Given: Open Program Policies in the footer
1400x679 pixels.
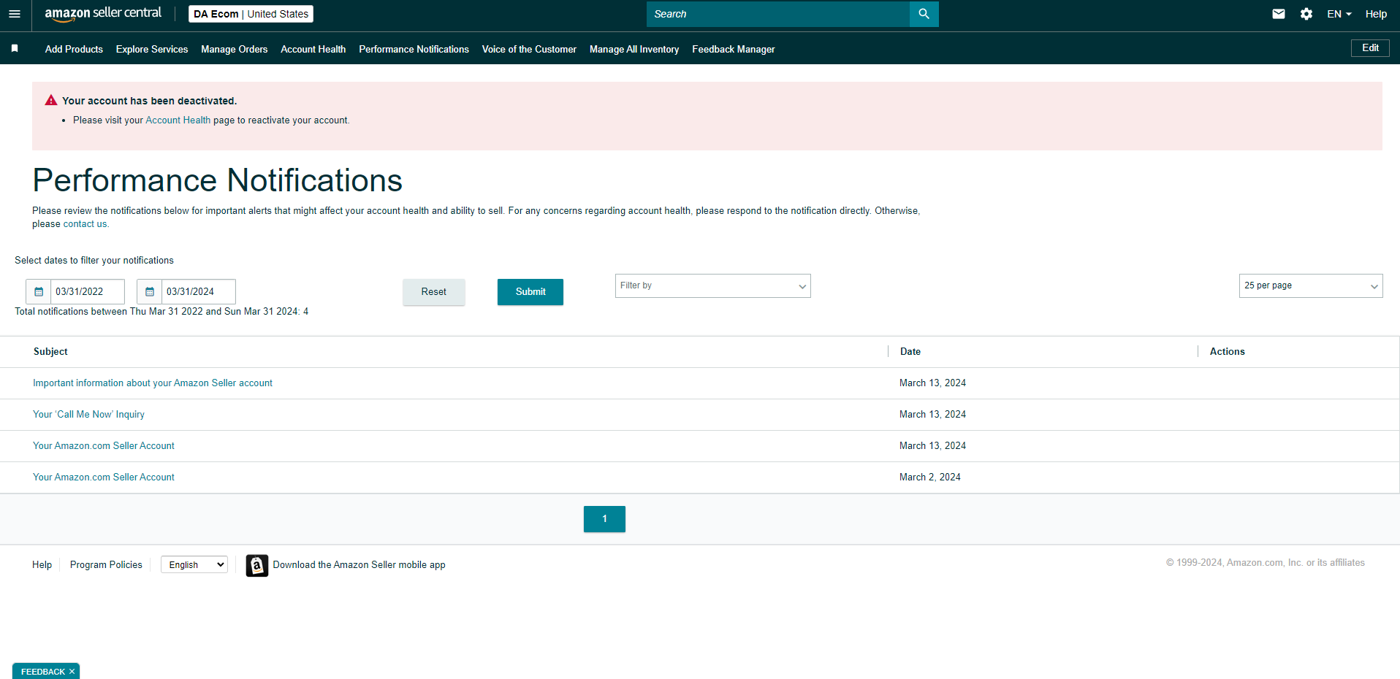Looking at the screenshot, I should tap(106, 565).
